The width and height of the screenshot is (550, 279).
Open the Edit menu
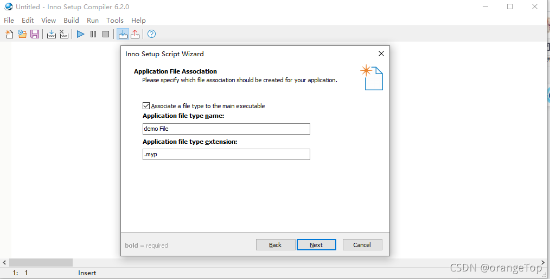(x=28, y=21)
